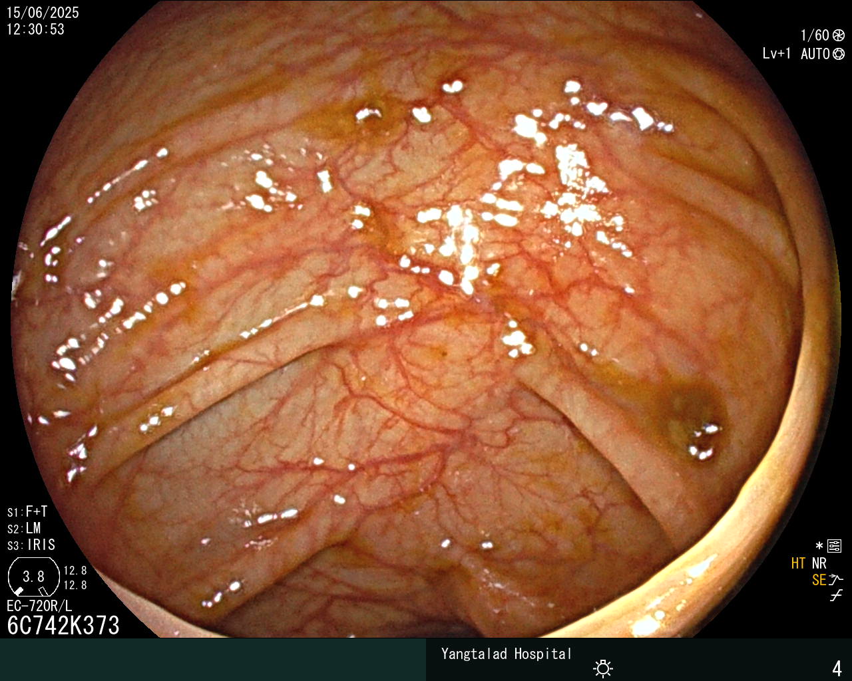Click the asterisk indicator near settings icon
Screen dimensions: 852x681
point(819,546)
